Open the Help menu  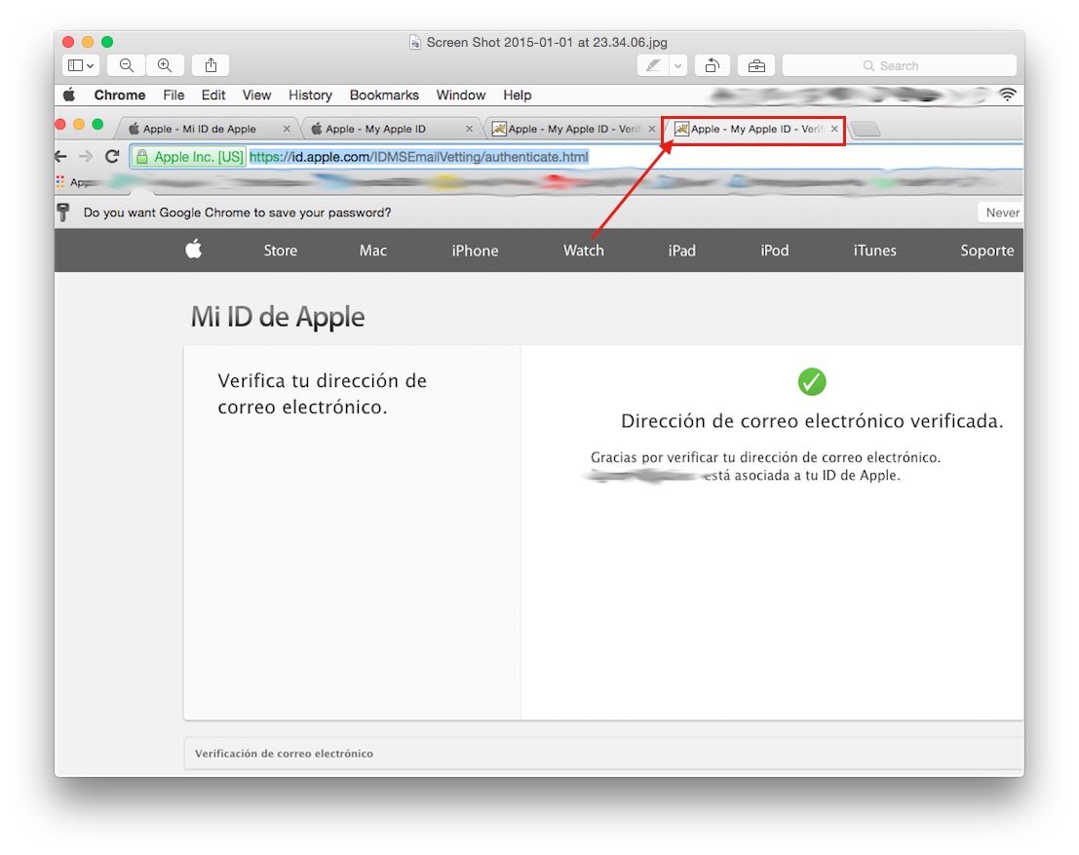coord(517,95)
